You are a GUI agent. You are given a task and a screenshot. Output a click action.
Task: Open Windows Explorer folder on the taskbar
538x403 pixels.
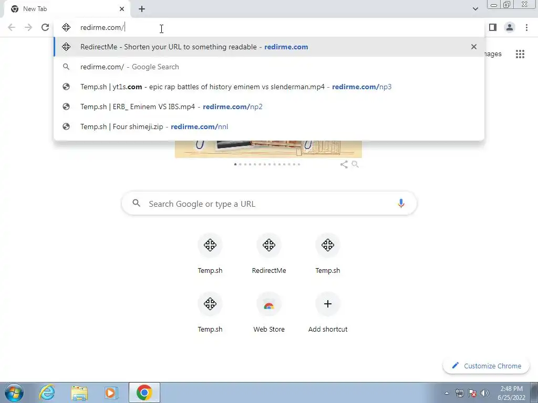coord(79,393)
